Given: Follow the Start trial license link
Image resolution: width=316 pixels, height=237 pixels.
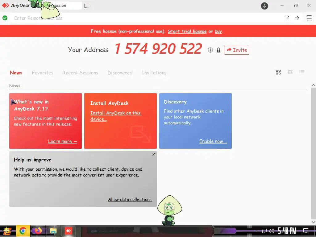Looking at the screenshot, I should (x=187, y=31).
